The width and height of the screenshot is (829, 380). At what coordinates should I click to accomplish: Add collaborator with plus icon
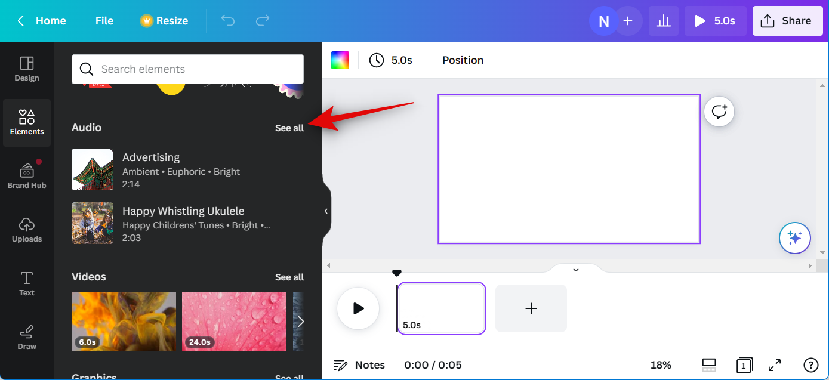(x=628, y=21)
